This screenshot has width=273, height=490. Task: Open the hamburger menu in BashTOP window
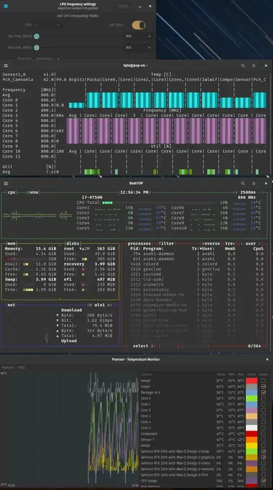[254, 183]
